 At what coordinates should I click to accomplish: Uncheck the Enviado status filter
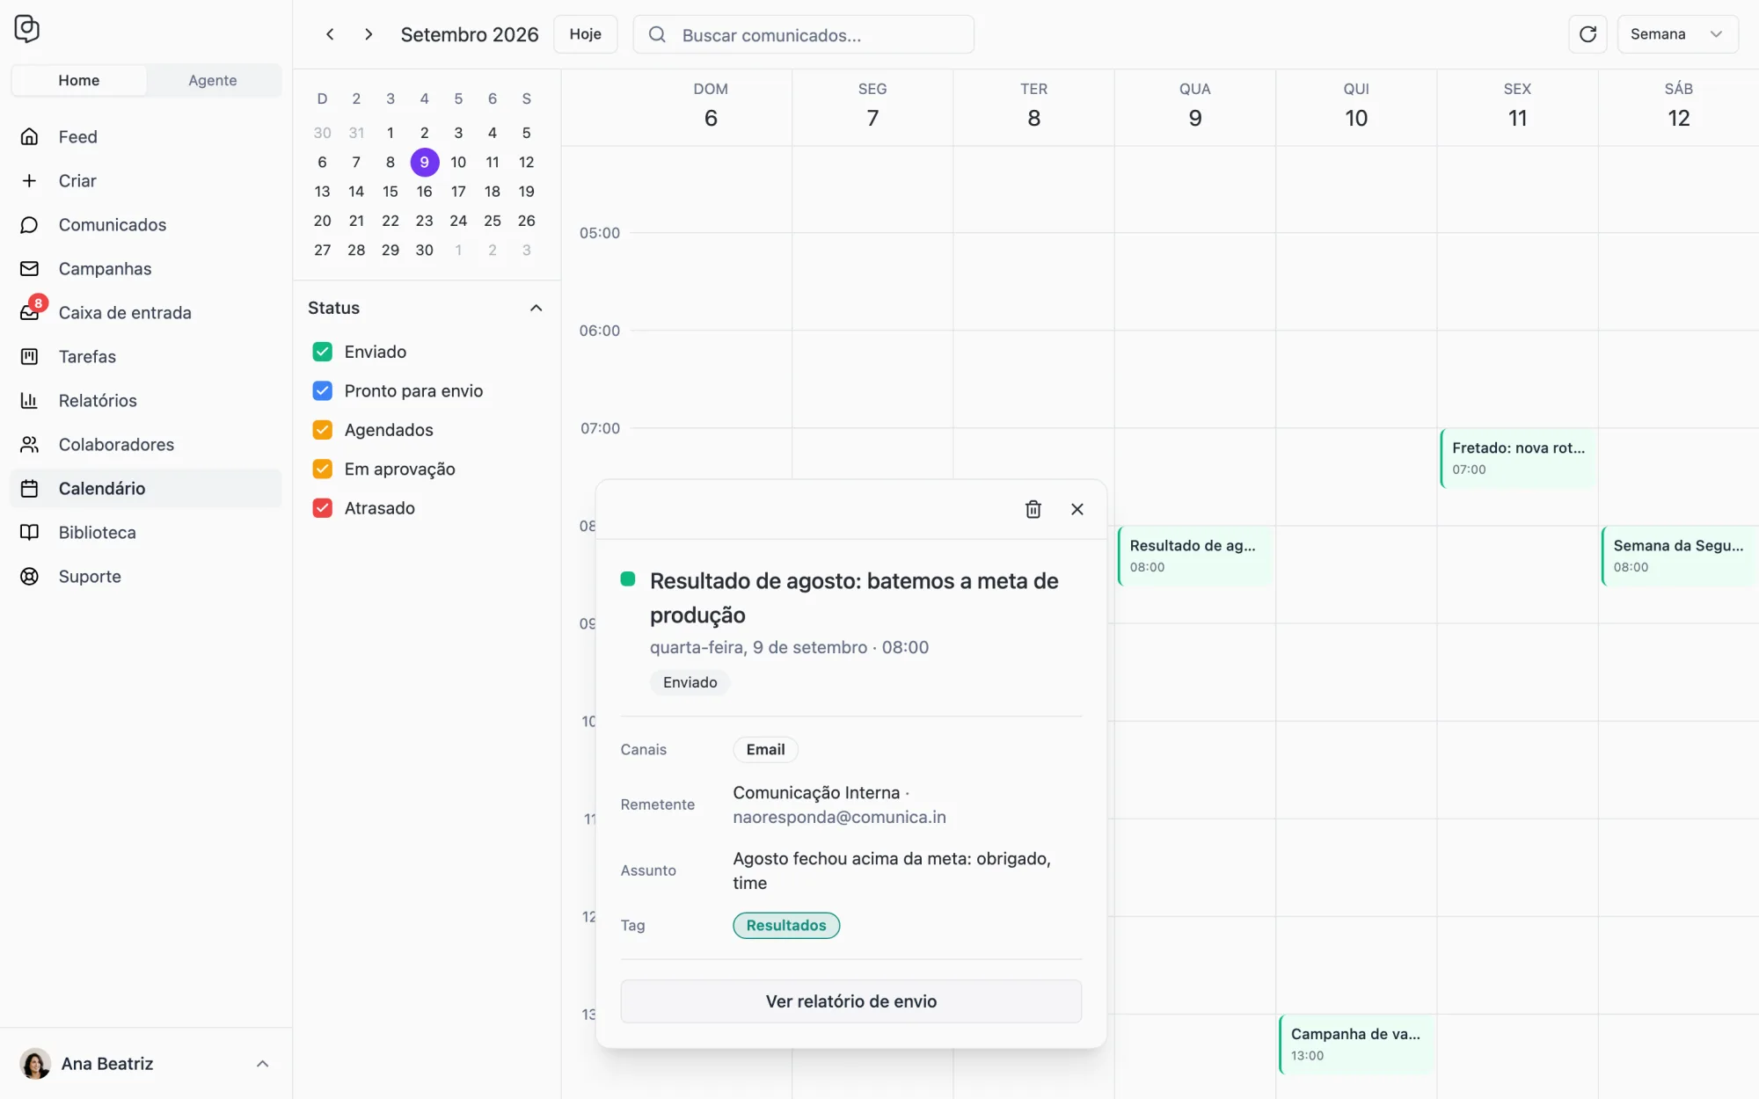coord(323,352)
